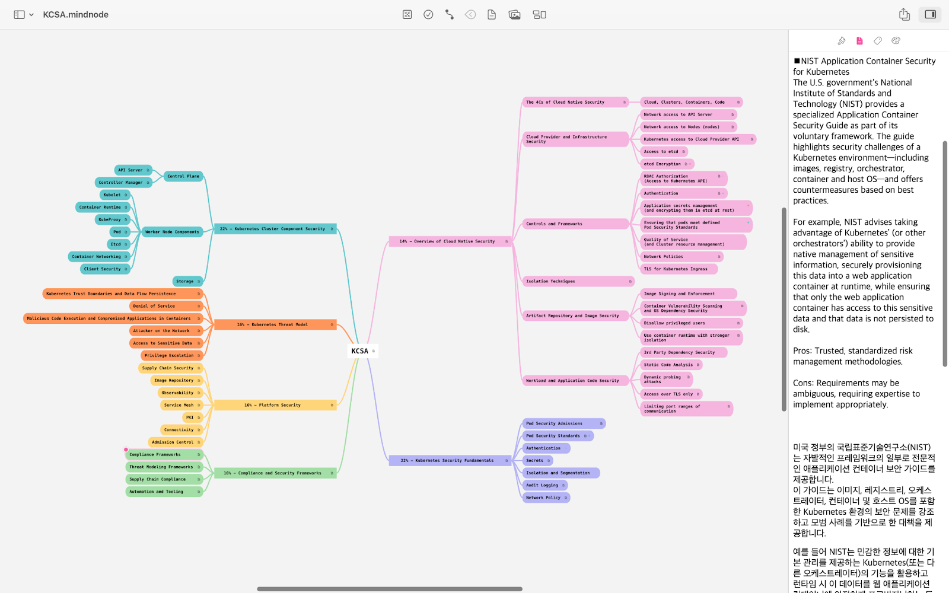Toggle the inspector panel button
Screen dimensions: 949x593
[x=930, y=15]
